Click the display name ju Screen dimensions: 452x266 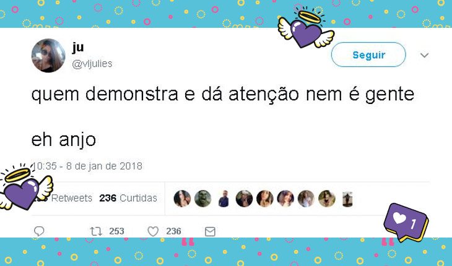coord(78,48)
